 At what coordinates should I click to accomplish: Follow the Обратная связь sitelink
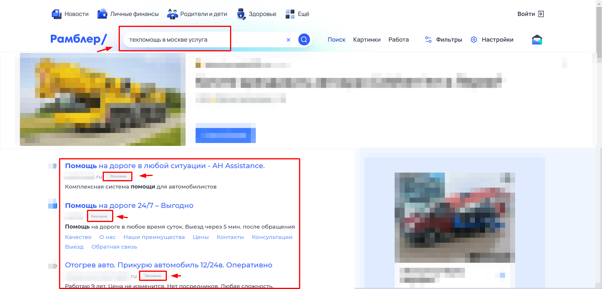click(114, 247)
